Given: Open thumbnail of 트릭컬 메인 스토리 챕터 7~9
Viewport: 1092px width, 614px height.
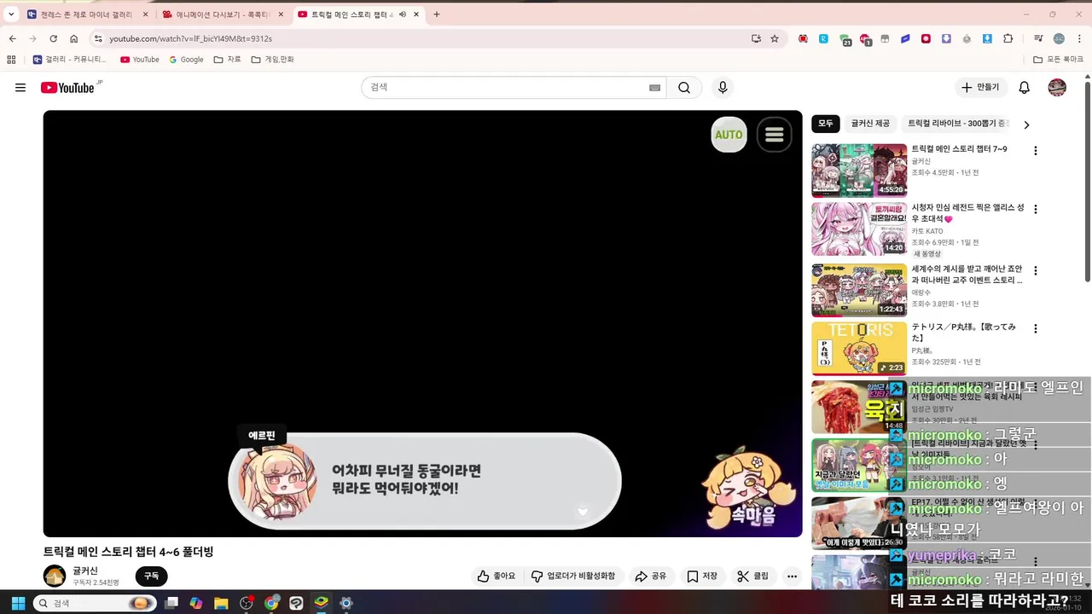Looking at the screenshot, I should [859, 171].
